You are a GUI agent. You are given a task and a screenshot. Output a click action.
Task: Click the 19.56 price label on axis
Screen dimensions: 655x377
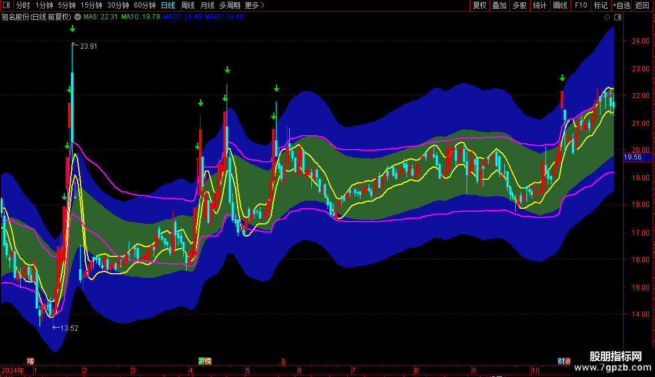(x=632, y=157)
